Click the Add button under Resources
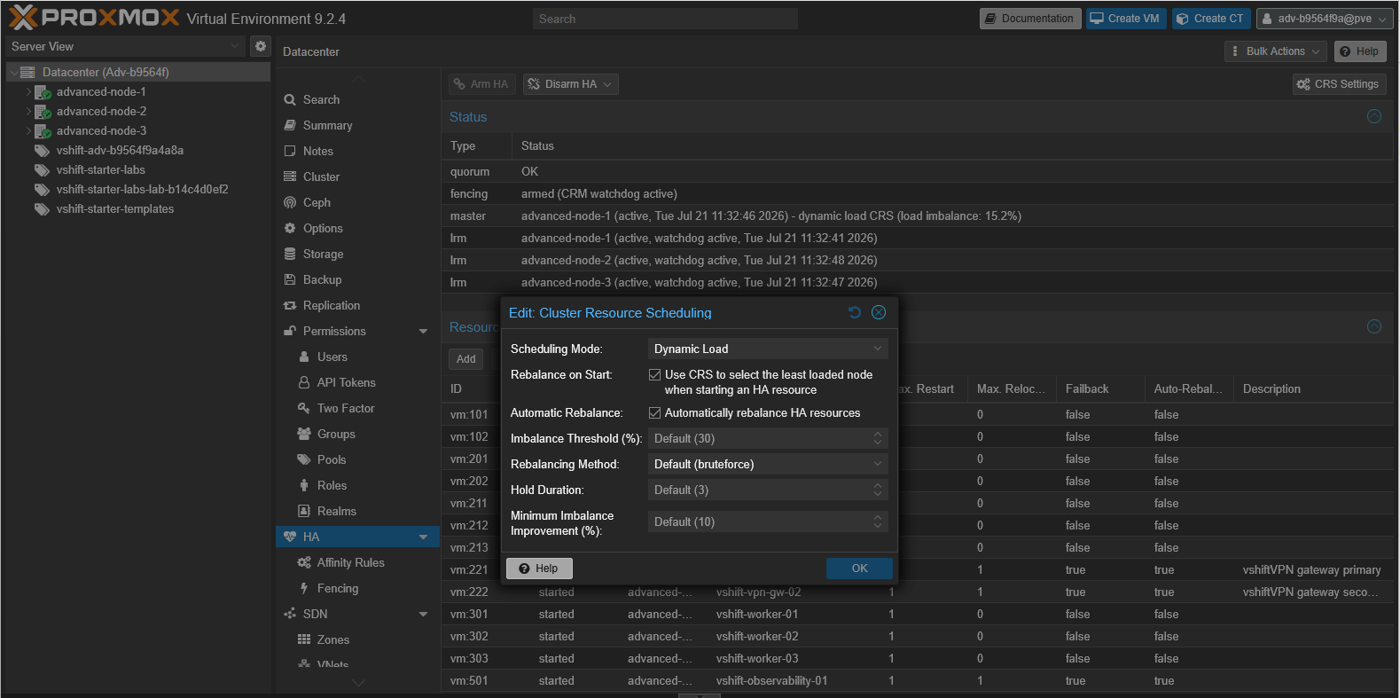1400x698 pixels. pyautogui.click(x=466, y=359)
